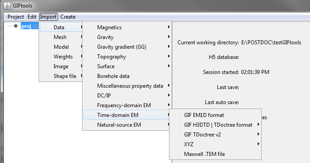Click the proj node bullet icon
The image size is (310, 163).
pyautogui.click(x=16, y=26)
